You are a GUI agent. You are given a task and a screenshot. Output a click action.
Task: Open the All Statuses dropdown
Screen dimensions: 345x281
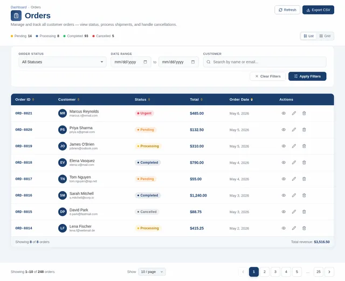click(x=63, y=62)
